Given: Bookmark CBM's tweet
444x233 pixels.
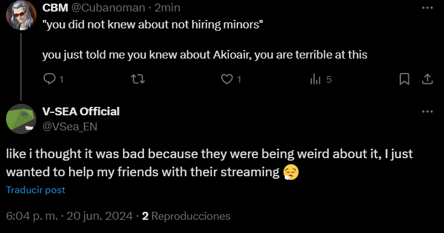Looking at the screenshot, I should point(405,79).
